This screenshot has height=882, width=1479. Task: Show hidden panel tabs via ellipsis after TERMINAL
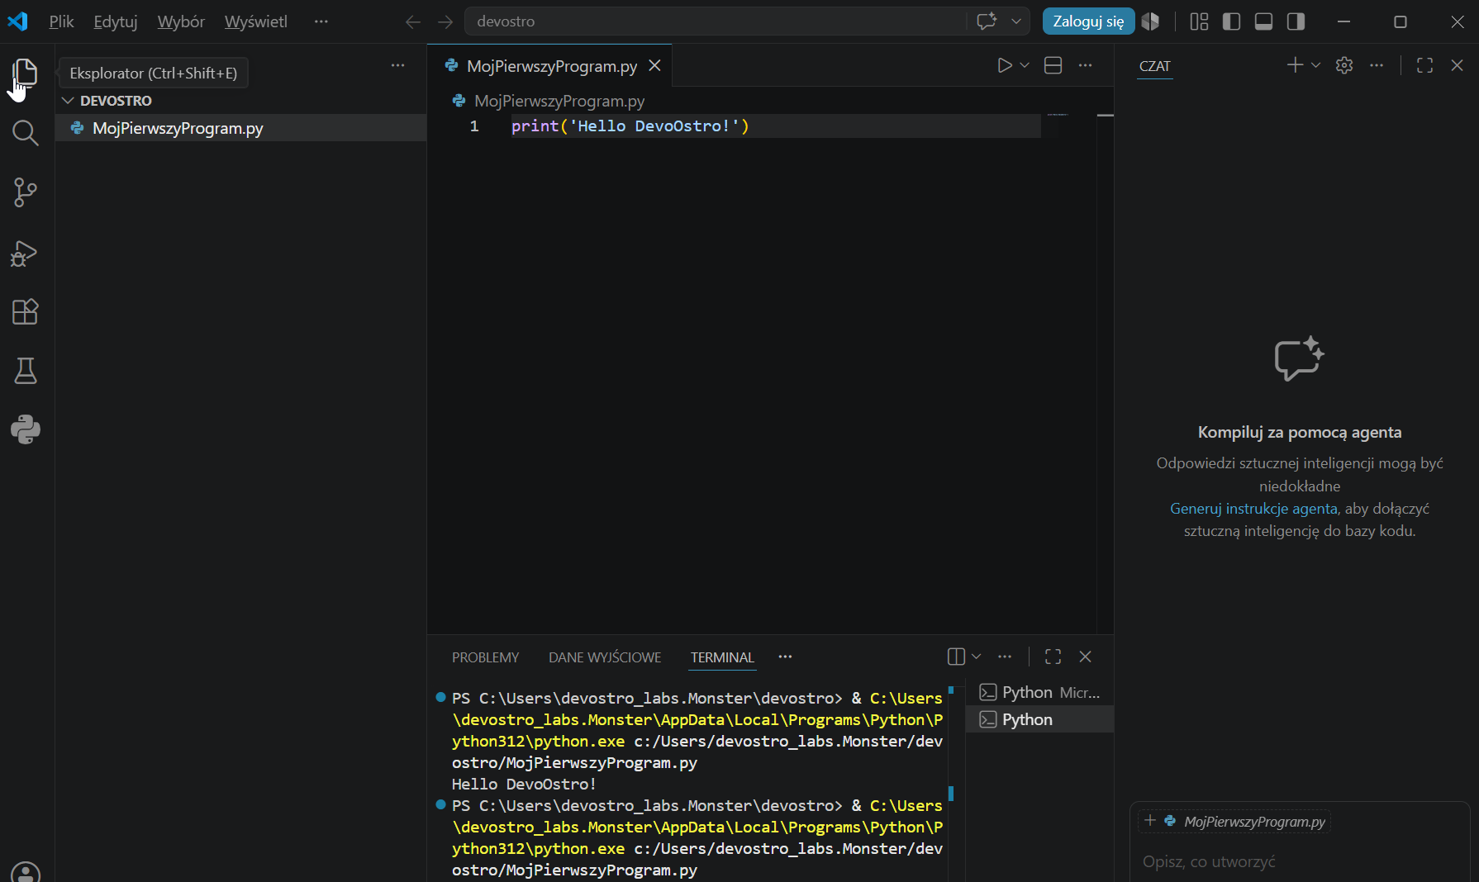point(785,657)
